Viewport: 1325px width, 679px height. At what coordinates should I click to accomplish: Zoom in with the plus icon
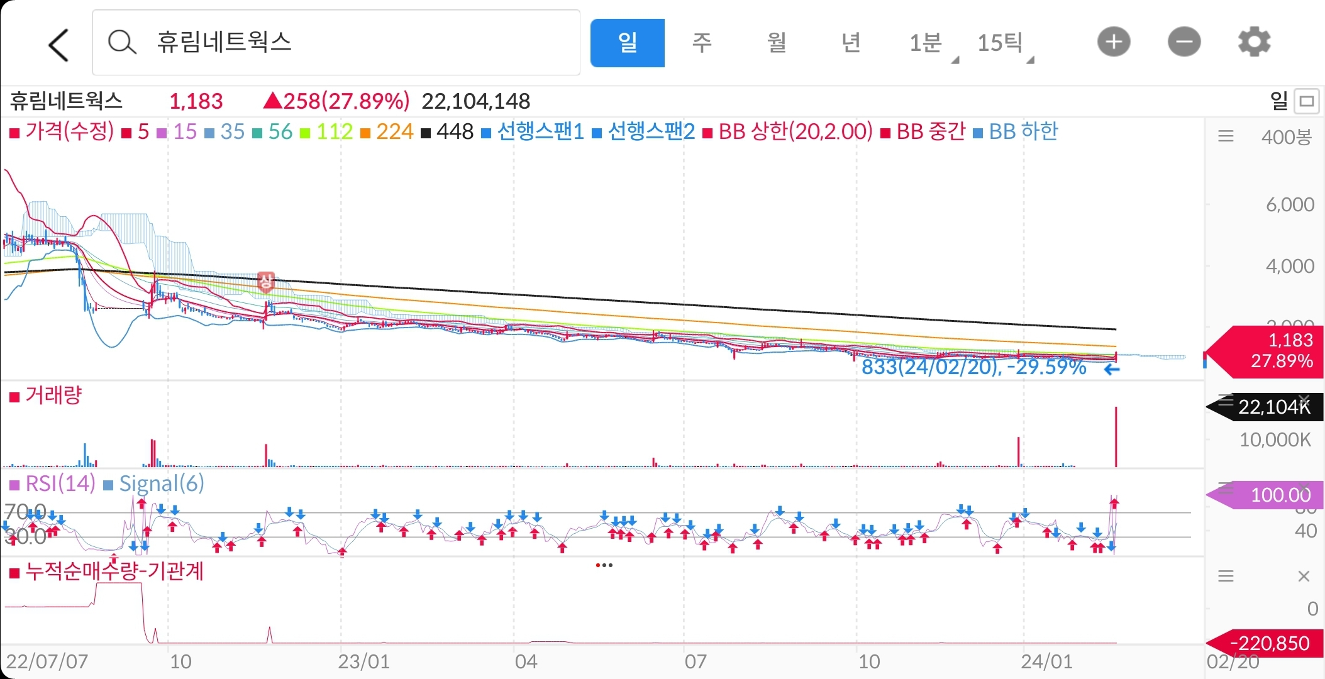pos(1114,42)
